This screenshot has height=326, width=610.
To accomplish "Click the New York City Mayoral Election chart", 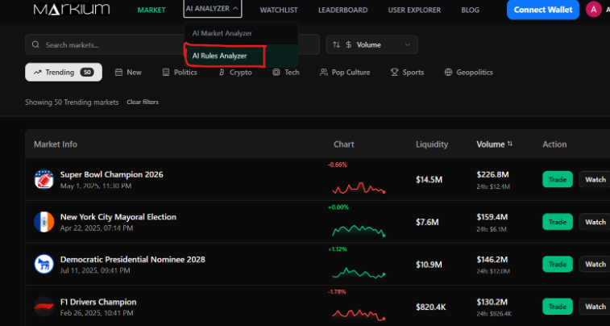I will tap(359, 230).
